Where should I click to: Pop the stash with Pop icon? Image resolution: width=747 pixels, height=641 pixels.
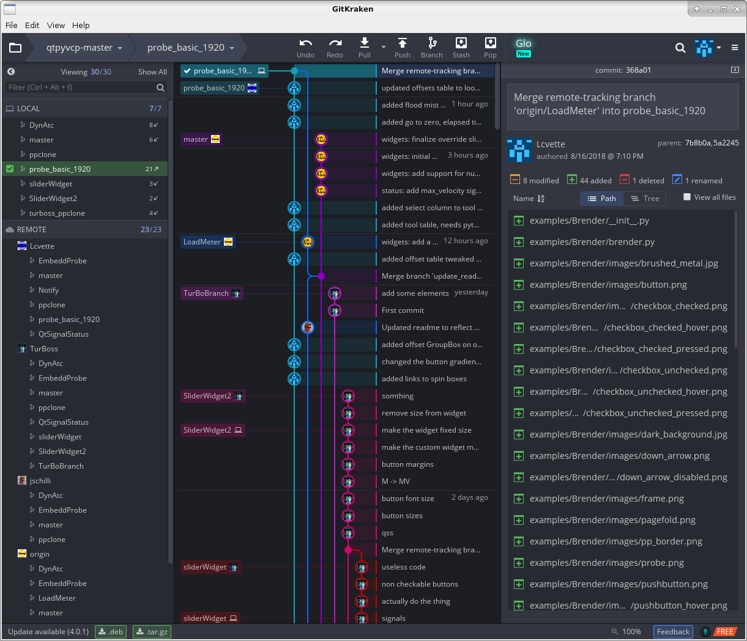490,48
